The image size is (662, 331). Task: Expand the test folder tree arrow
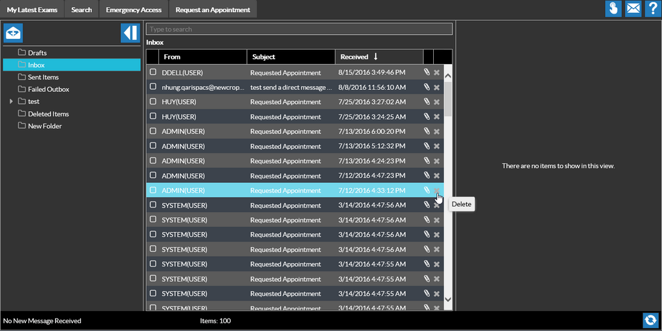click(11, 101)
